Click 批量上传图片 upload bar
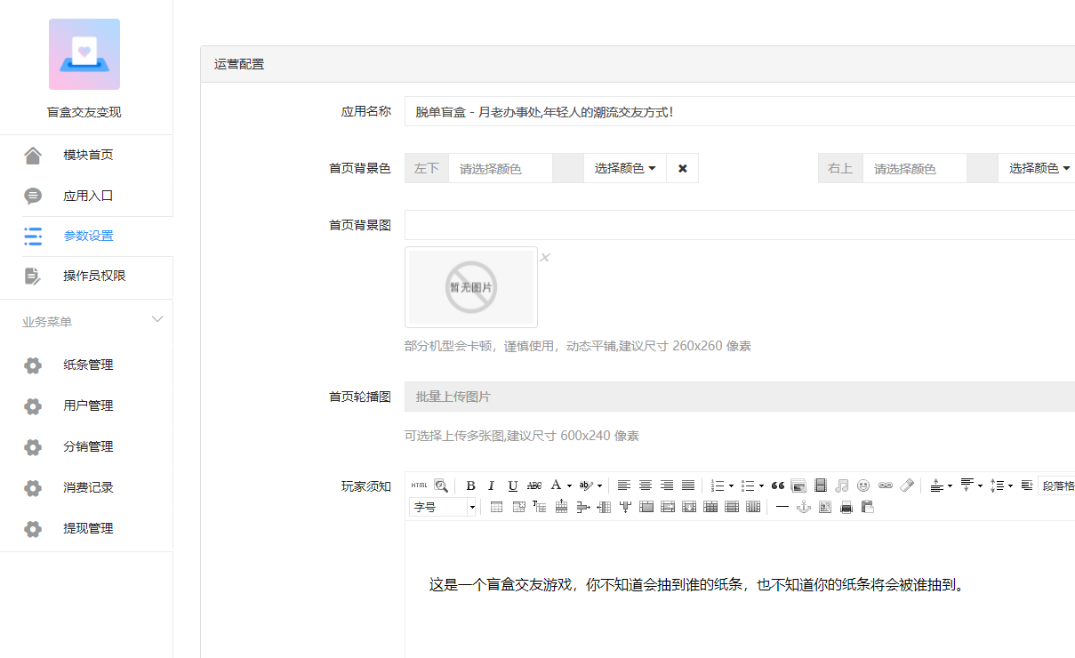 740,397
